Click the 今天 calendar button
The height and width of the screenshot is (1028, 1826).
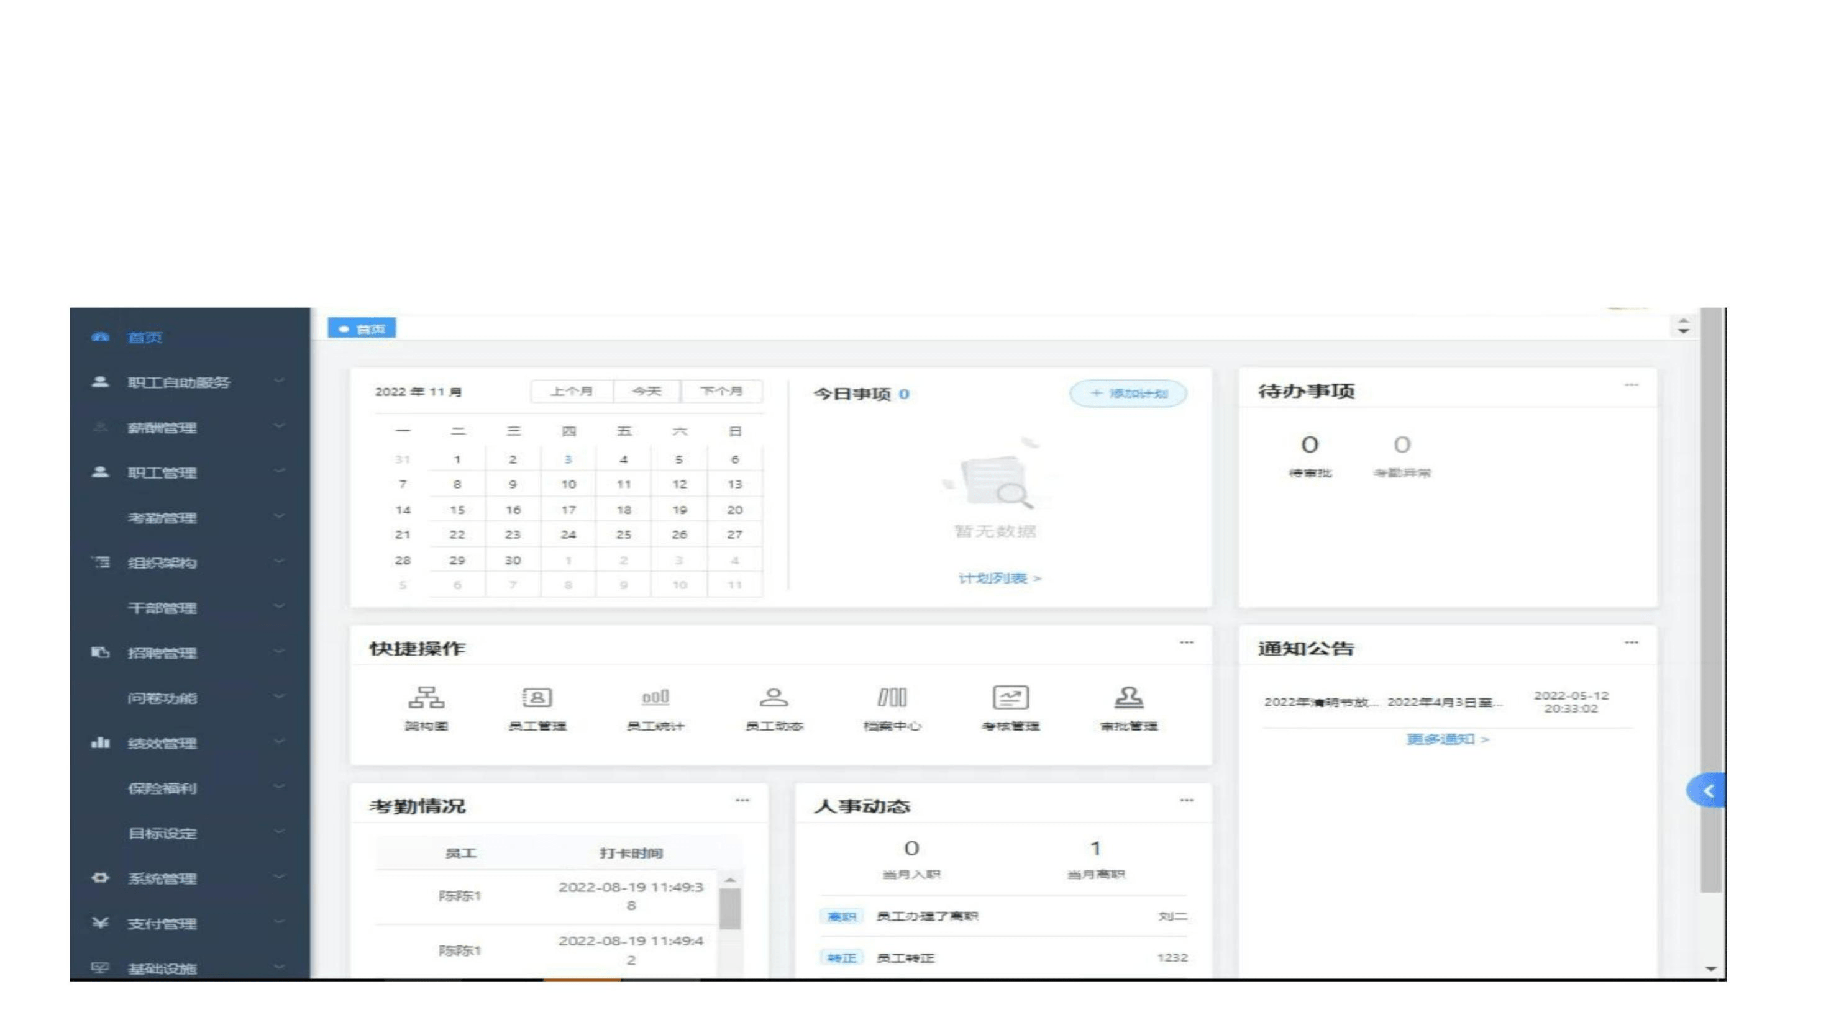click(647, 391)
